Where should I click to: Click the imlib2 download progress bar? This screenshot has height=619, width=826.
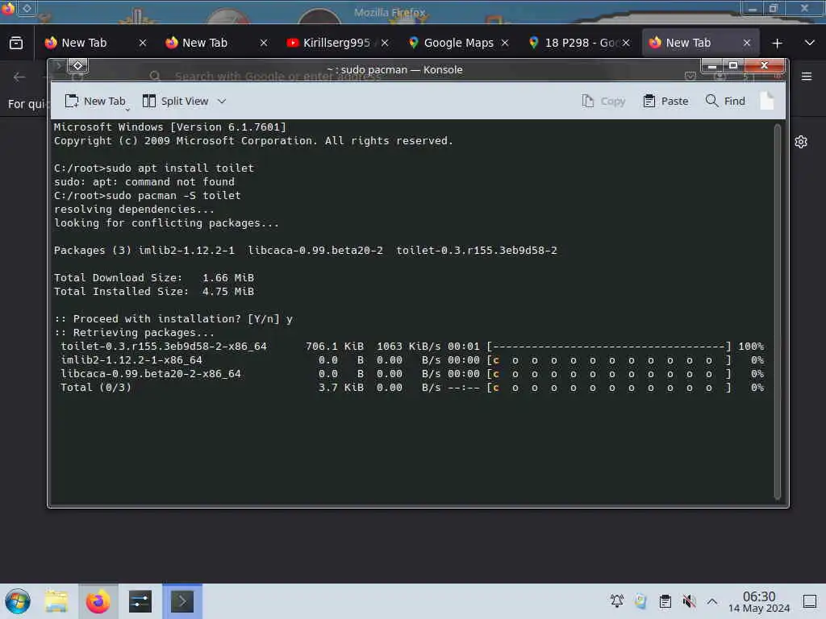point(609,360)
